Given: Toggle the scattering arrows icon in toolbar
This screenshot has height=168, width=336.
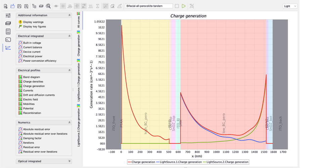Looking at the screenshot, I should [77, 6].
